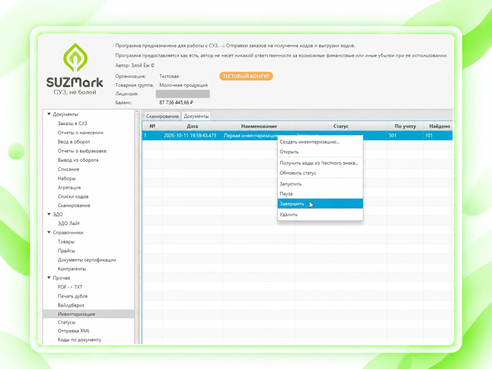This screenshot has width=492, height=369.
Task: Click Обновить статус menu item
Action: tap(320, 173)
